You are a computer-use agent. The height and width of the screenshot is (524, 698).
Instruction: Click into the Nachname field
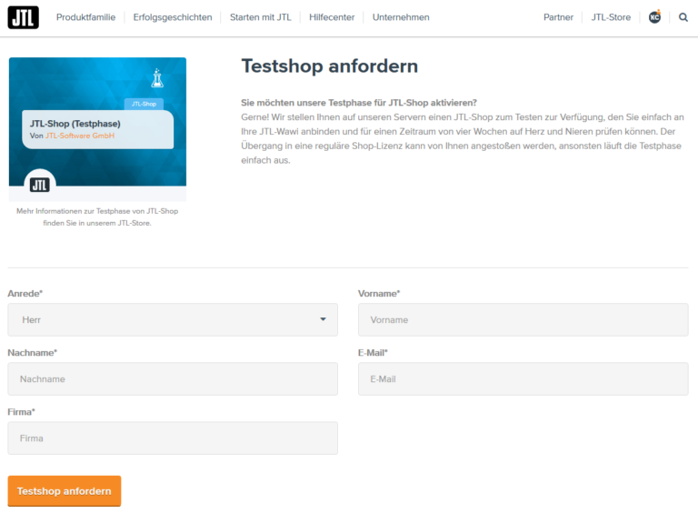(x=173, y=379)
